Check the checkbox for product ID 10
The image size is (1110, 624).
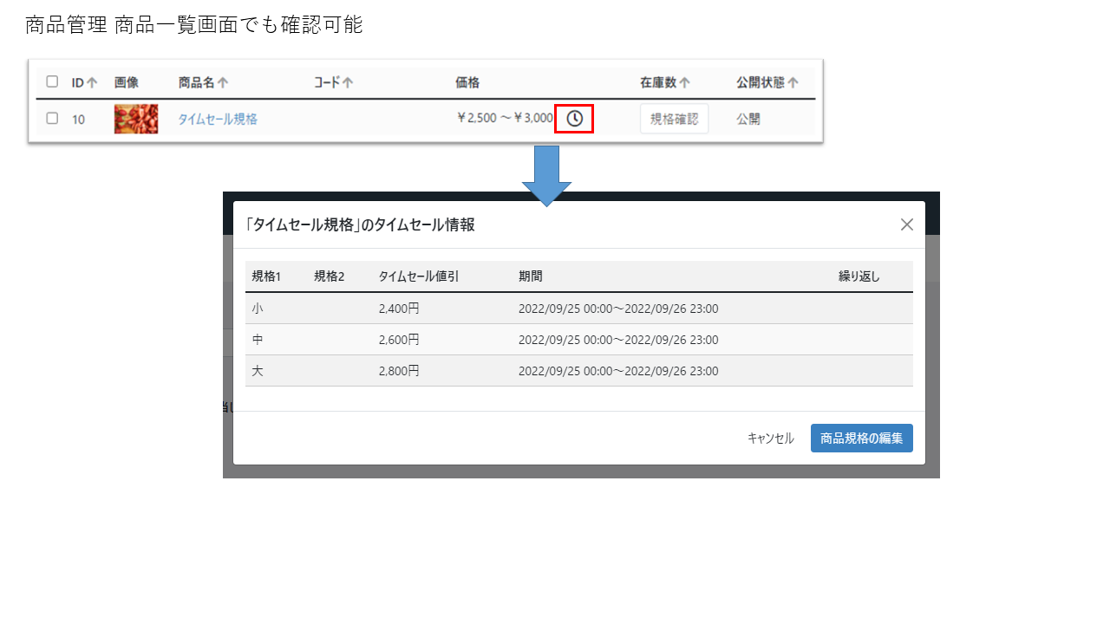[x=52, y=119]
